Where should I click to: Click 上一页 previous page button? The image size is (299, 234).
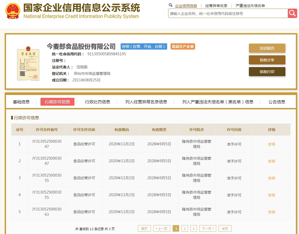pyautogui.click(x=162, y=229)
